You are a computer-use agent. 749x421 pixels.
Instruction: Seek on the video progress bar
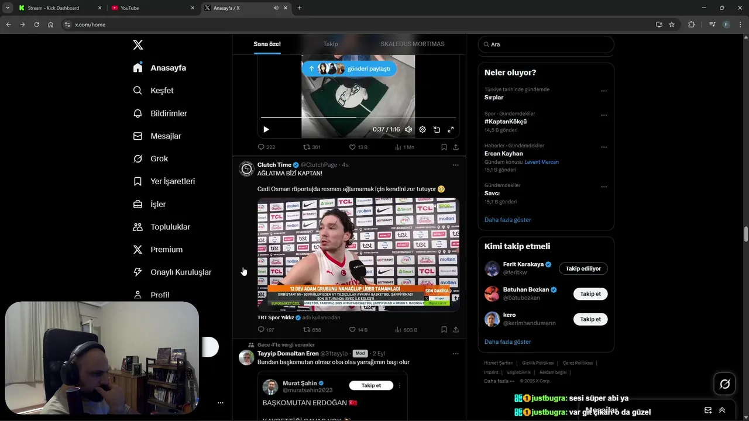[x=358, y=118]
